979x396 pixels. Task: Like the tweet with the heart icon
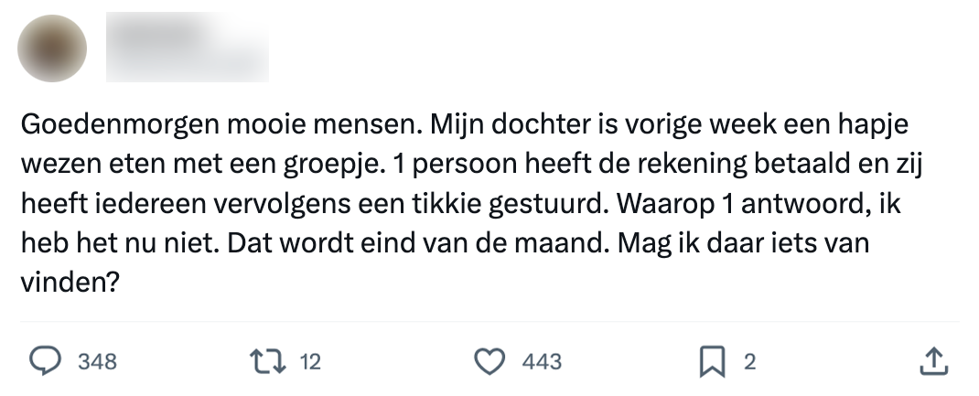pos(491,362)
